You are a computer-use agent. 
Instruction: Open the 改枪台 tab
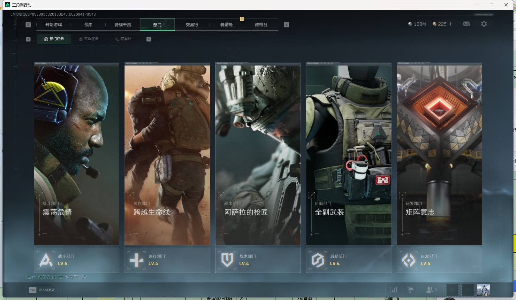(x=261, y=25)
